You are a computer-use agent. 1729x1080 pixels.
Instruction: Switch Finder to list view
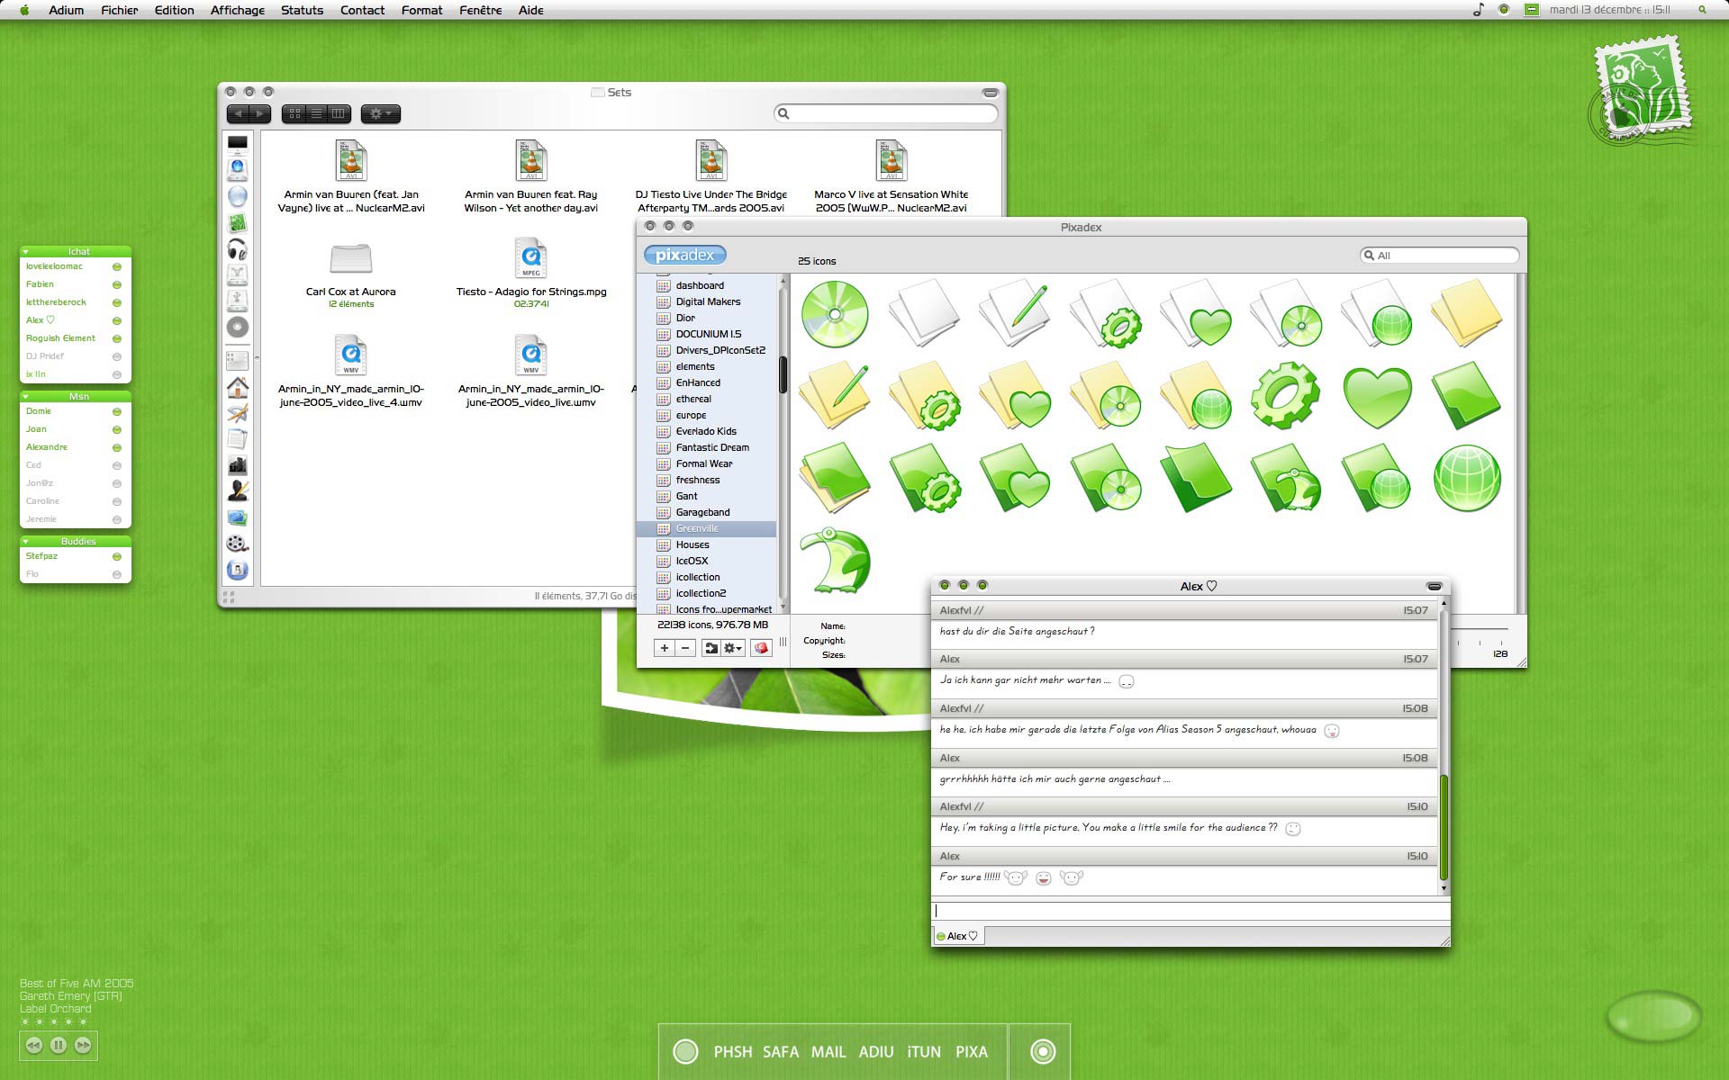(x=316, y=113)
